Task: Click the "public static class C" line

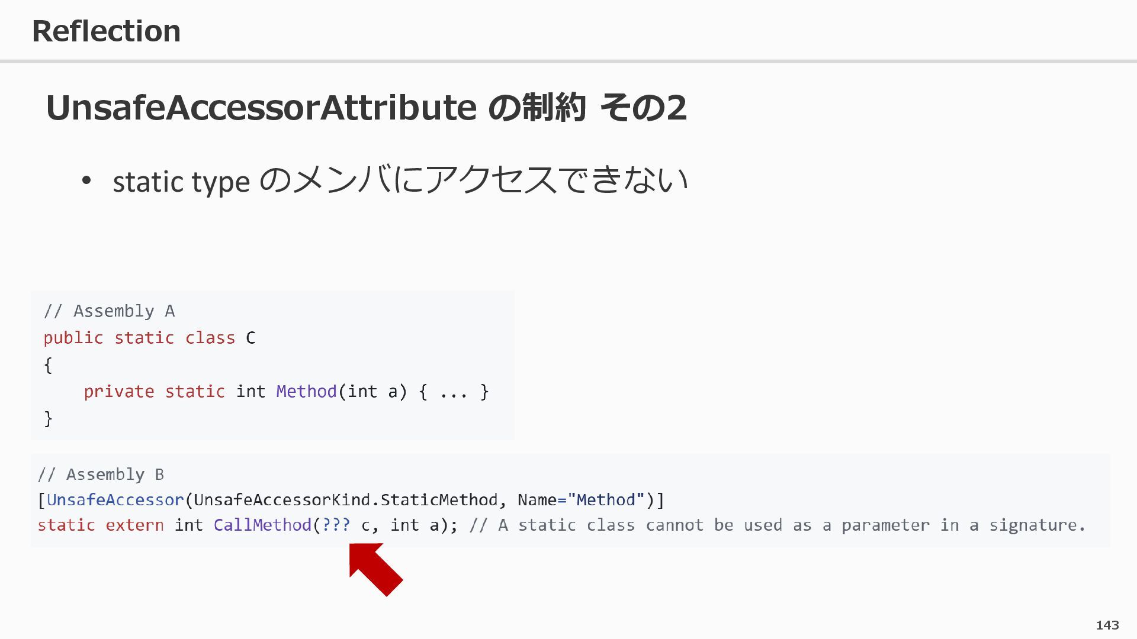Action: pos(149,338)
